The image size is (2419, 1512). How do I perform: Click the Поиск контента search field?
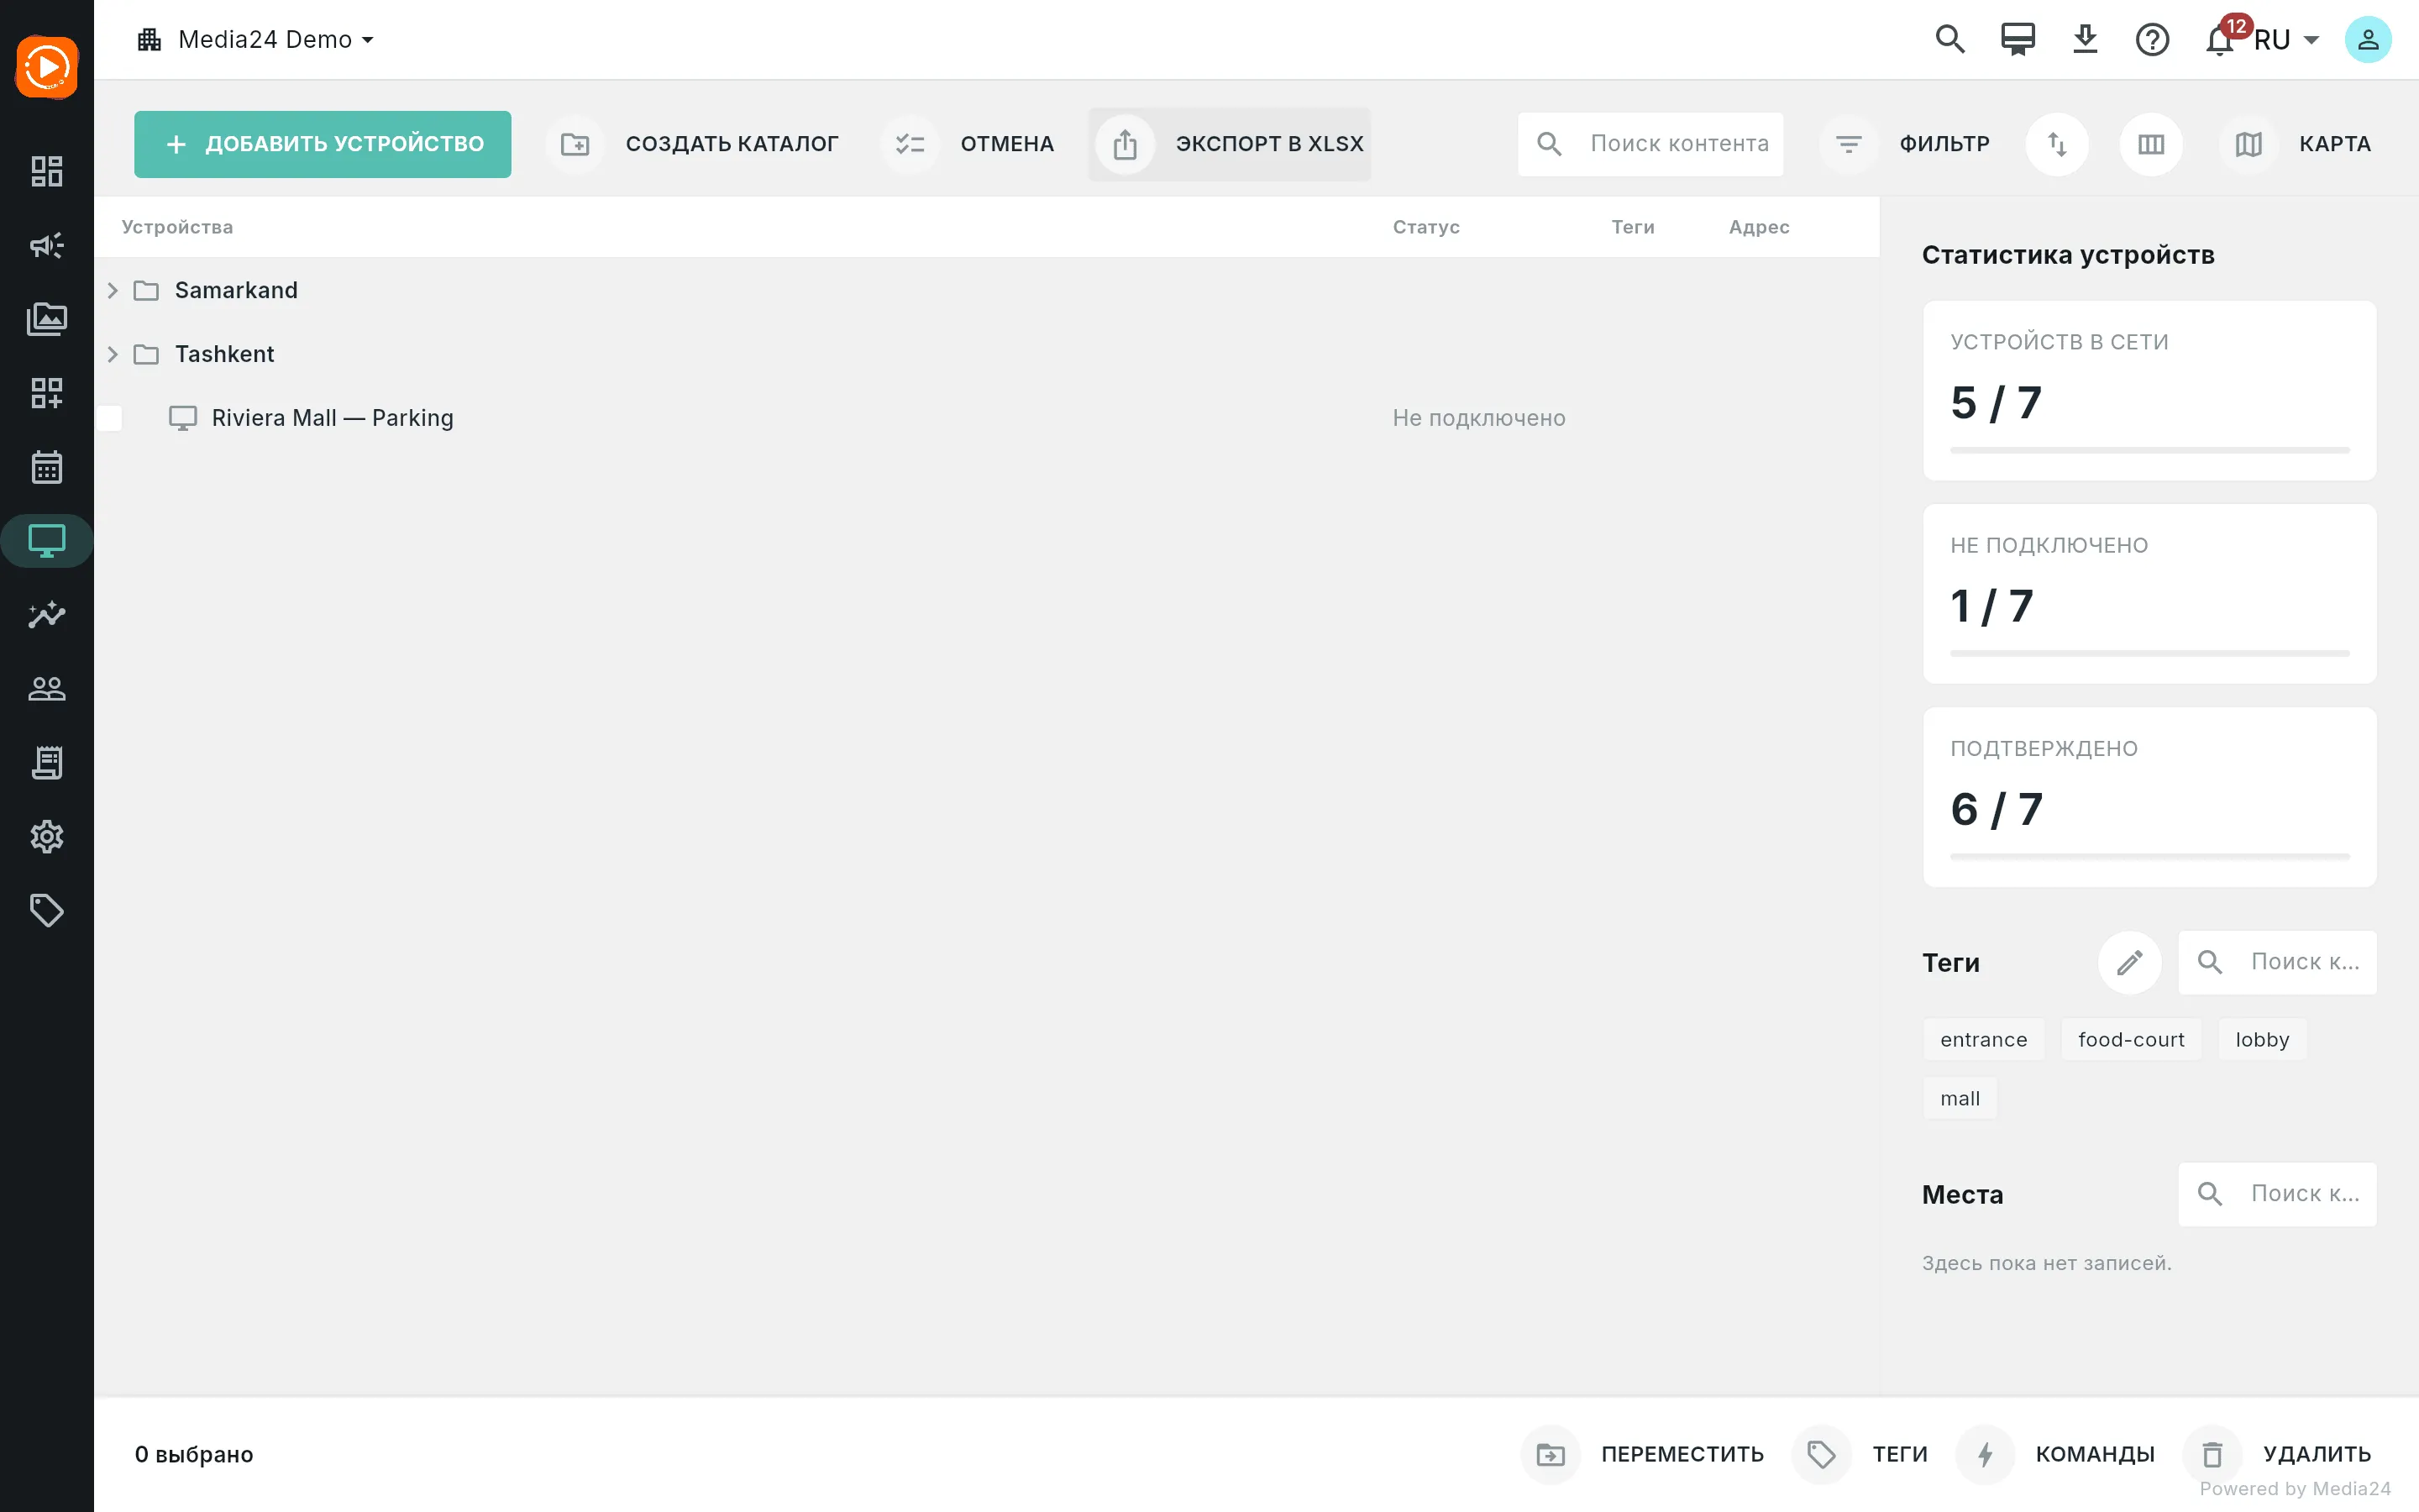point(1650,144)
